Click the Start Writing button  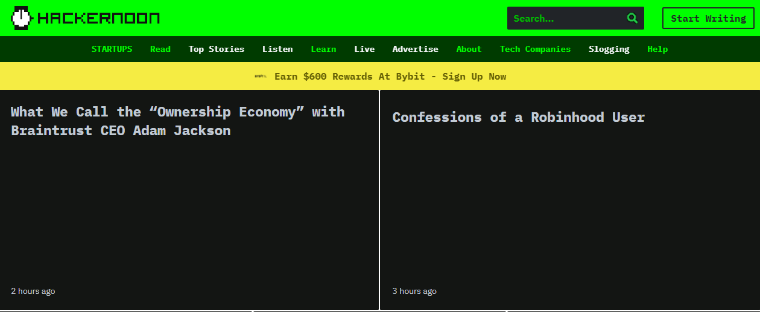708,18
